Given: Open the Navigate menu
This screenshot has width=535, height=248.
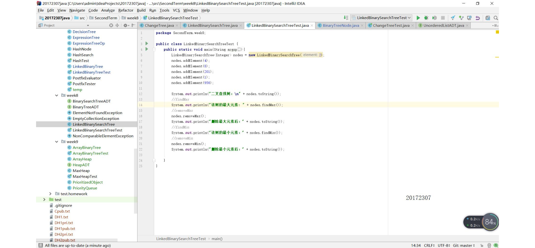Looking at the screenshot, I should 77,10.
